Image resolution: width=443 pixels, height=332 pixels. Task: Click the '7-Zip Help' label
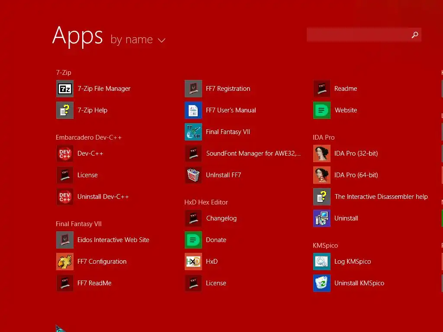pyautogui.click(x=93, y=110)
